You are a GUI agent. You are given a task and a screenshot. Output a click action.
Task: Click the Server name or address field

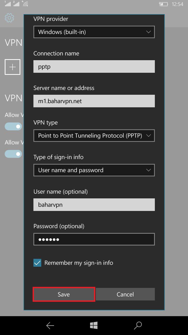(x=94, y=101)
